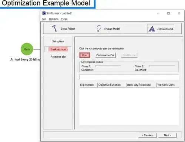Click the run button instruction text
The width and height of the screenshot is (185, 142).
tap(102, 49)
